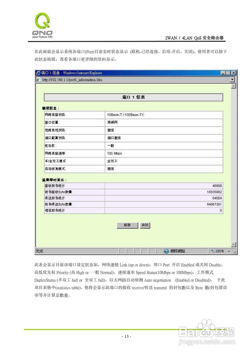251x356 pixels.
Task: Open the 100% zoom level dropdown
Action: pyautogui.click(x=229, y=251)
